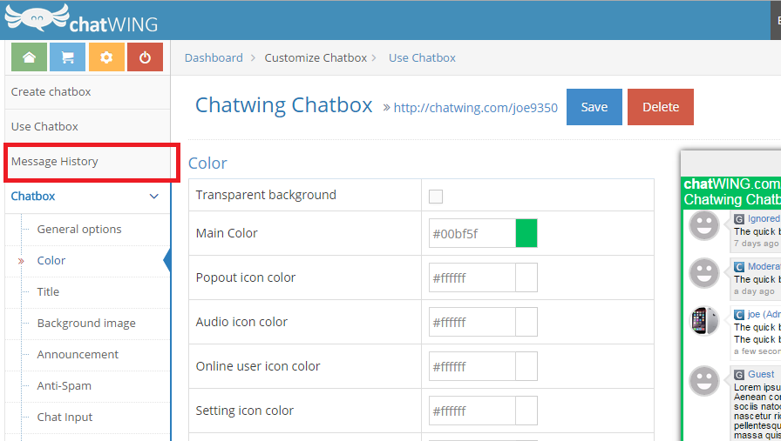Open the blue shopping cart icon
Viewport: 781px width, 441px height.
[68, 57]
